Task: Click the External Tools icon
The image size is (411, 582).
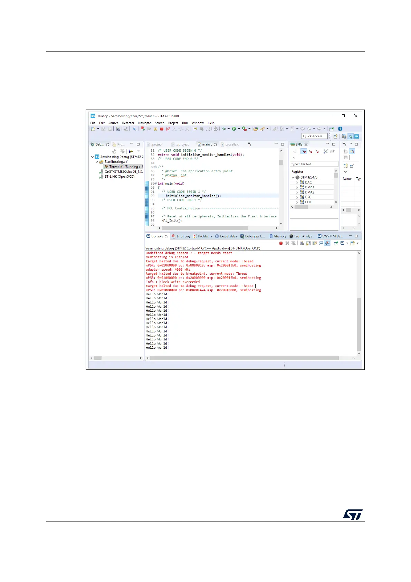Action: [244, 129]
